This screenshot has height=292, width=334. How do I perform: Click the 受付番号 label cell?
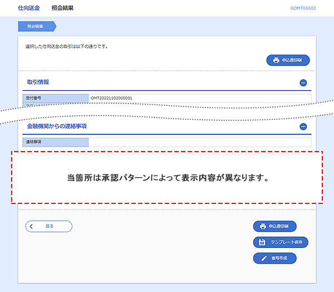point(56,98)
